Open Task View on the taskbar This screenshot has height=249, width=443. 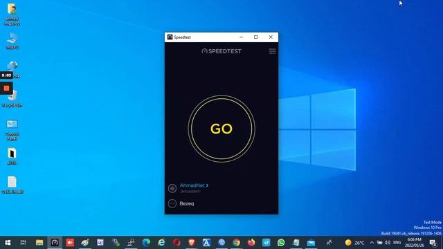coord(23,243)
